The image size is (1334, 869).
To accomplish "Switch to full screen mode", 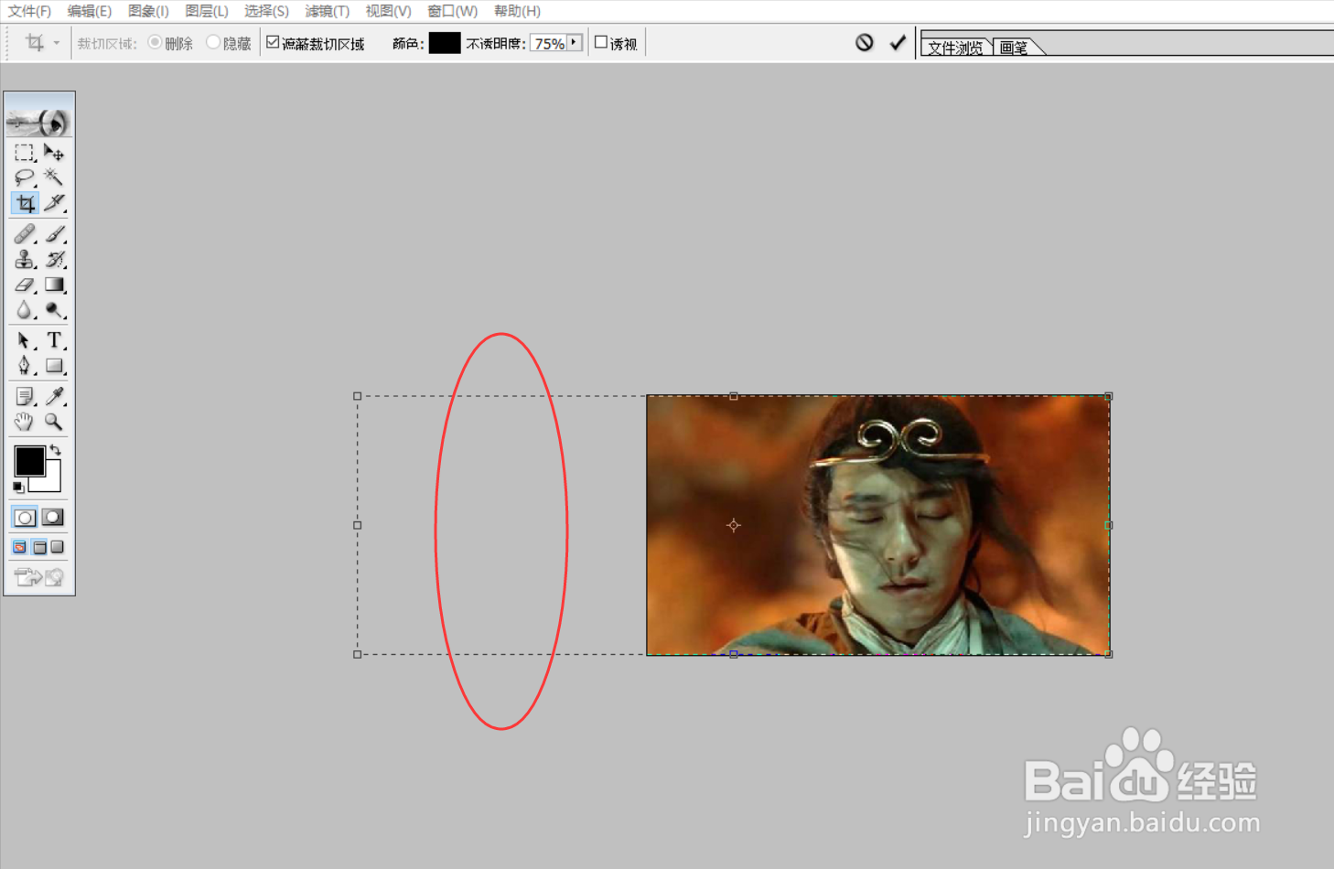I will point(58,547).
